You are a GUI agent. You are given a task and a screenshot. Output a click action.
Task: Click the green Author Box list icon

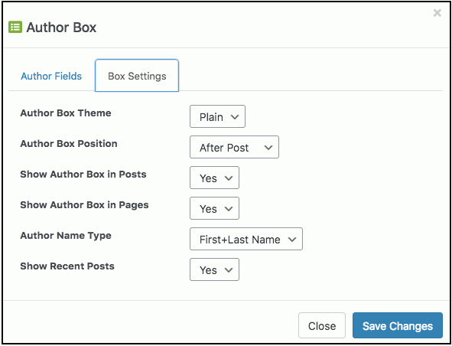pos(15,28)
